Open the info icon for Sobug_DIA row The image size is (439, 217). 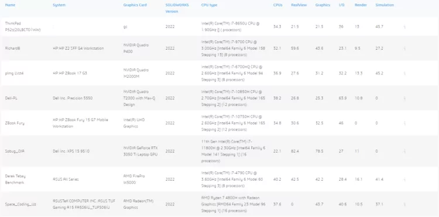(404, 151)
